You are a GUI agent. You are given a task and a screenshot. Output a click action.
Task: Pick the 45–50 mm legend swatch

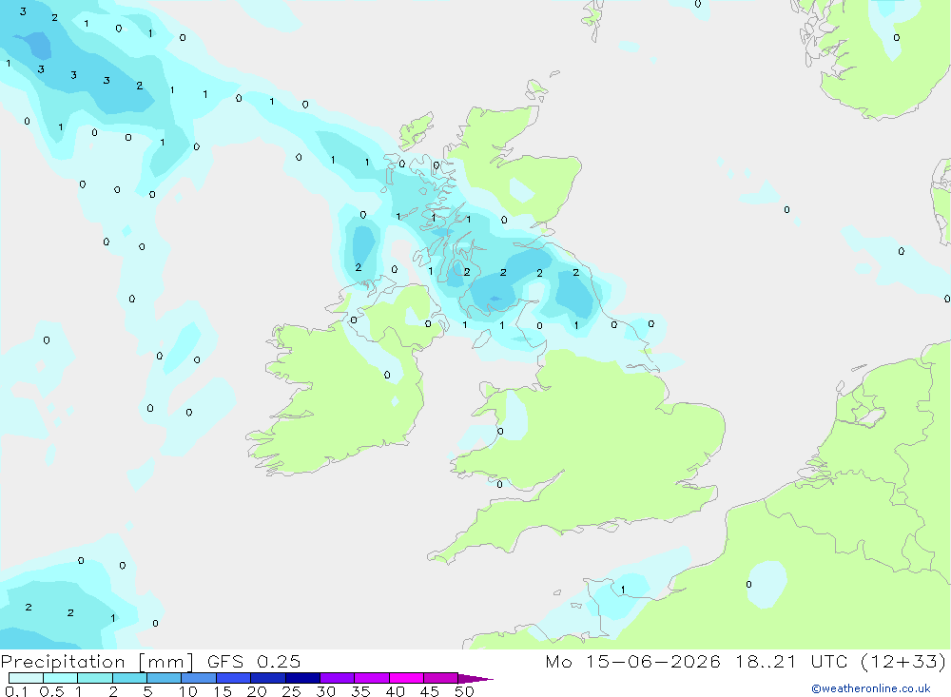point(441,678)
